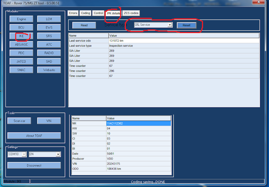Click the Value header in module info table
The height and width of the screenshot is (187, 269).
[x=139, y=118]
